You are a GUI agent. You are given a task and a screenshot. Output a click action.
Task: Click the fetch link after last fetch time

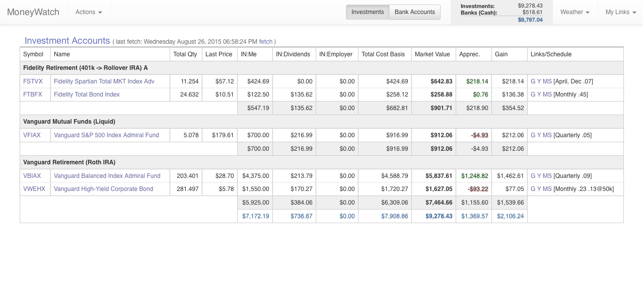click(265, 42)
